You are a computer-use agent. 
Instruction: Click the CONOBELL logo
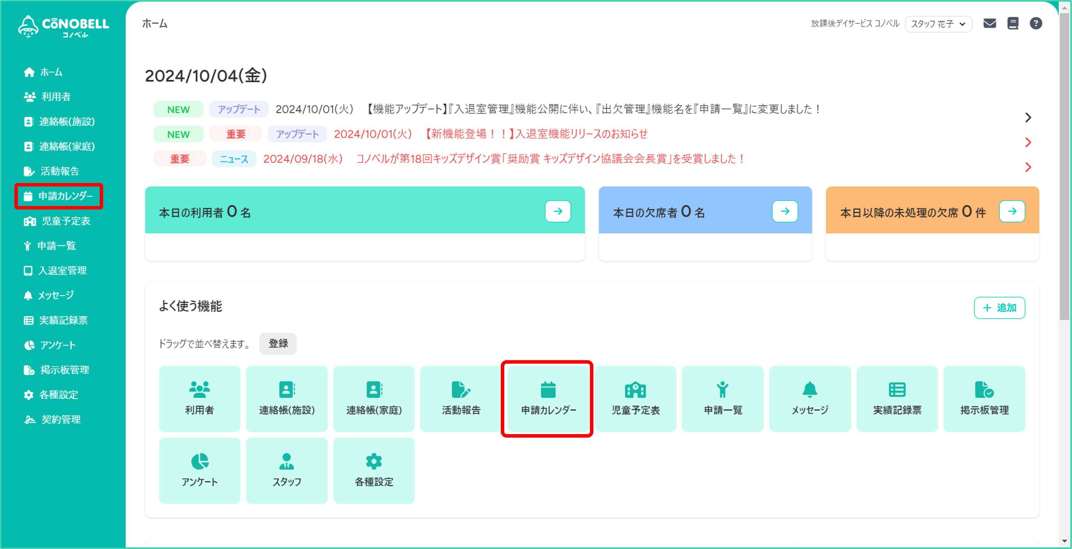[63, 26]
